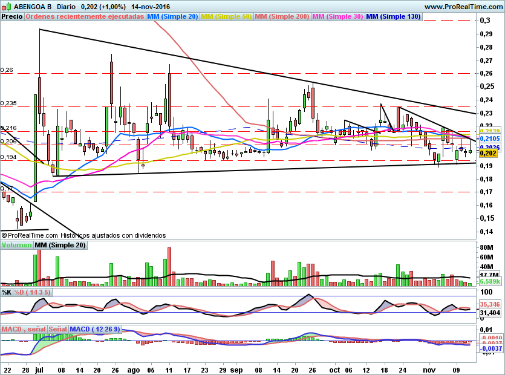Select the MM (Simple 50) label
This screenshot has width=505, height=375.
(226, 16)
